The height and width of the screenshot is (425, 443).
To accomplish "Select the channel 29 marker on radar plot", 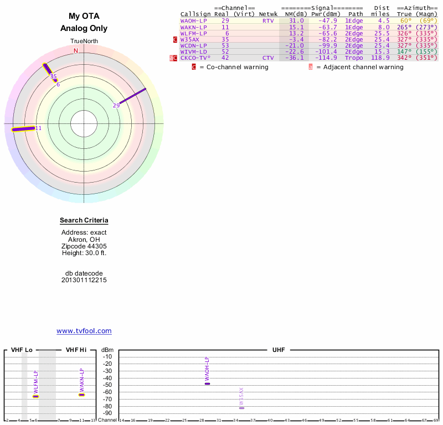I will [x=116, y=105].
